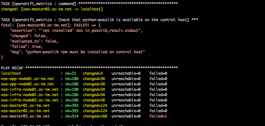The image size is (265, 126).
Task: Click ose-master01.oc-tw.net host entry
Action: (25, 106)
